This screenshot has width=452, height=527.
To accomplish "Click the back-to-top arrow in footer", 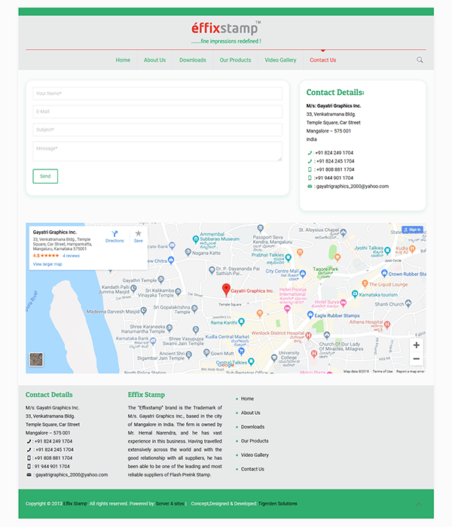I will pos(418,504).
